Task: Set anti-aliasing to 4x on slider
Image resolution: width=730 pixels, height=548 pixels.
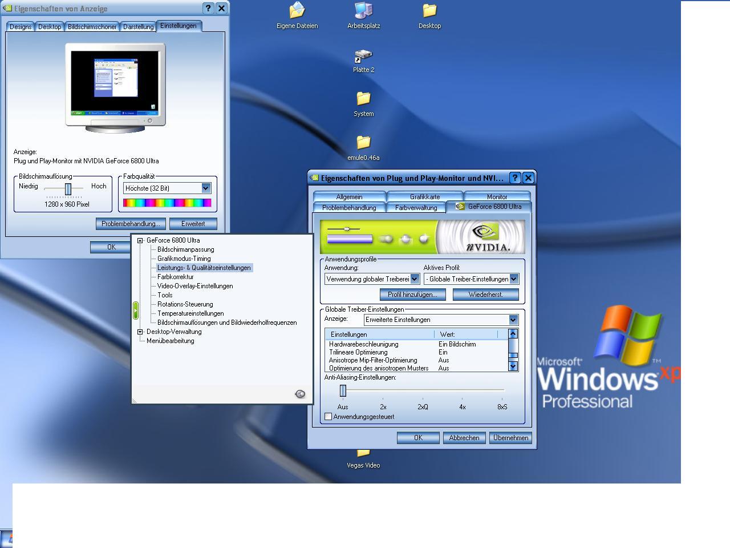Action: click(x=462, y=390)
